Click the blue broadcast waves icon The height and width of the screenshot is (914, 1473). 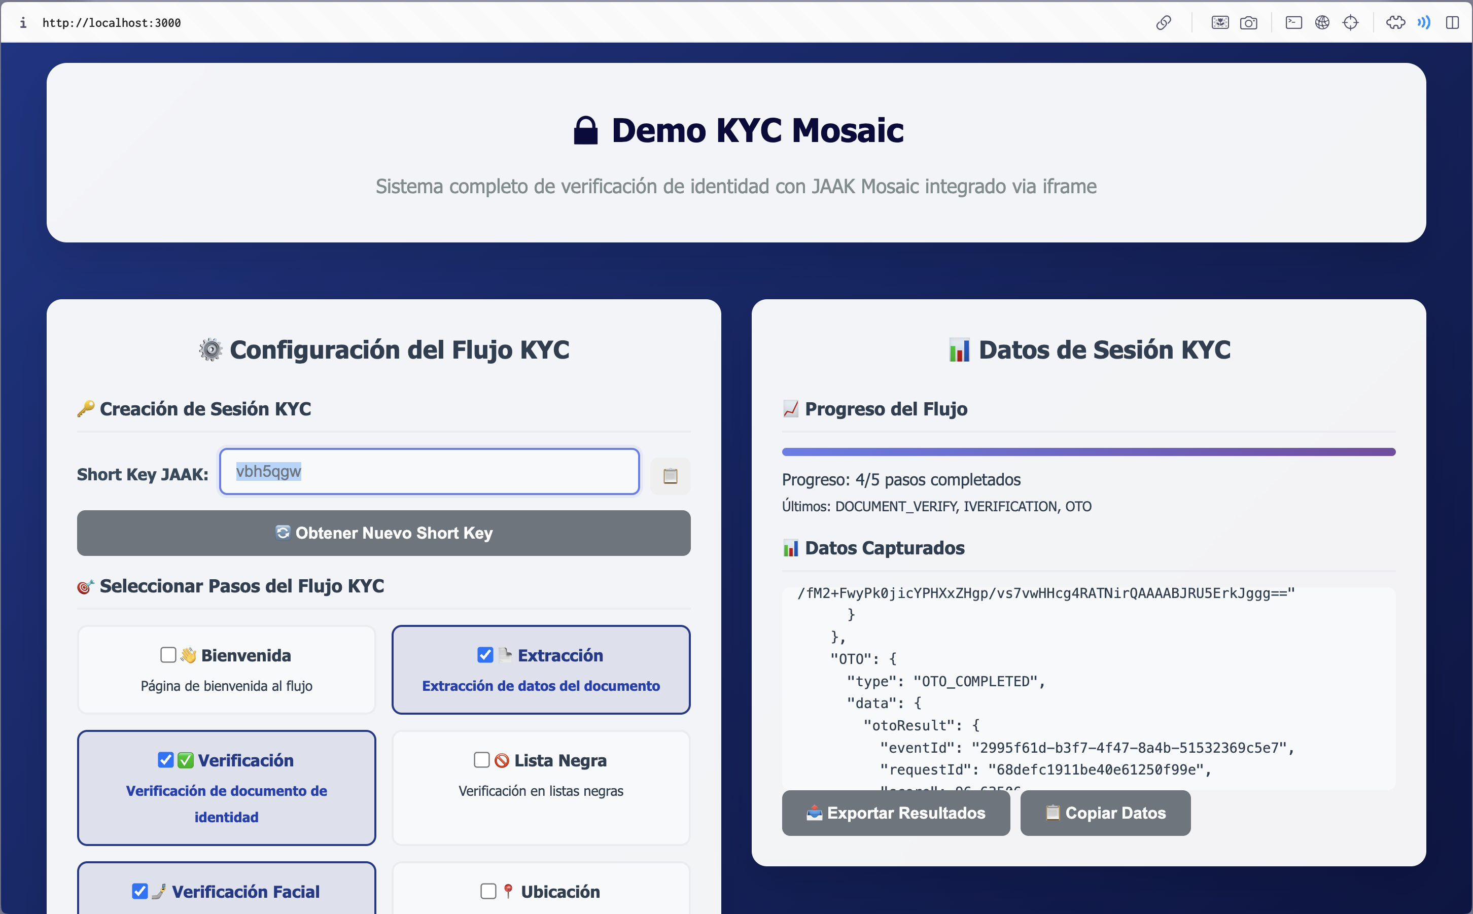pyautogui.click(x=1423, y=23)
